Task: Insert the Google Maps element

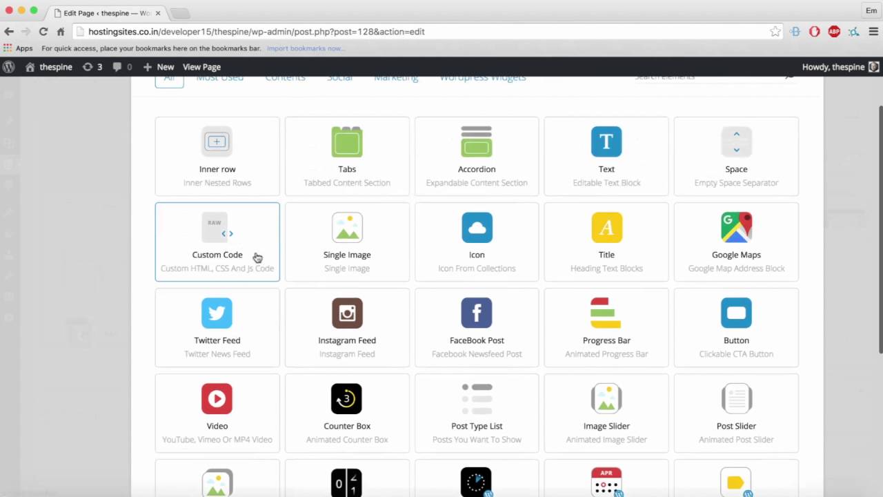Action: [x=736, y=242]
